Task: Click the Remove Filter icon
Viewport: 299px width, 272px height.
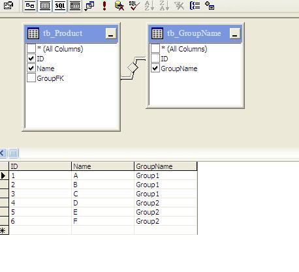Action: coord(180,6)
